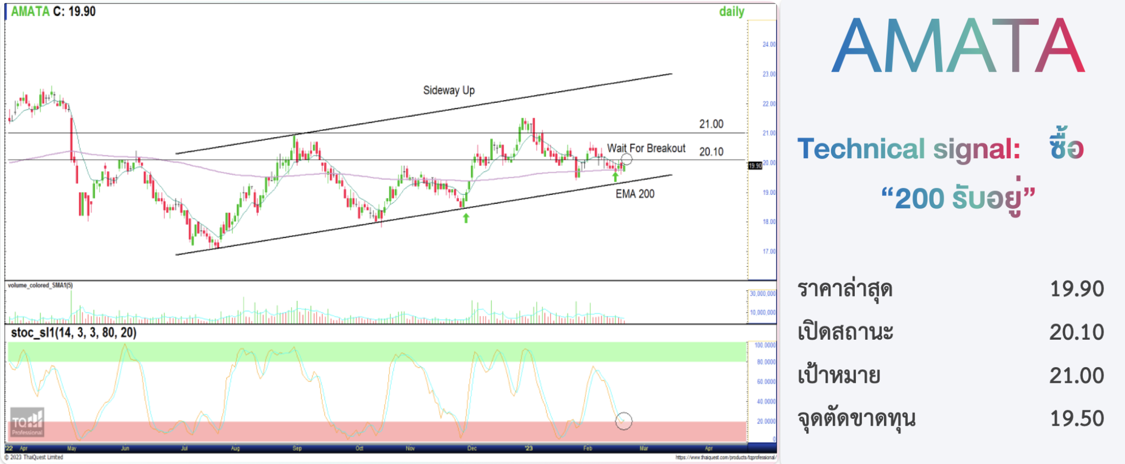Click "30,000,000" on the volume axis
Image resolution: width=1125 pixels, height=464 pixels.
(763, 293)
